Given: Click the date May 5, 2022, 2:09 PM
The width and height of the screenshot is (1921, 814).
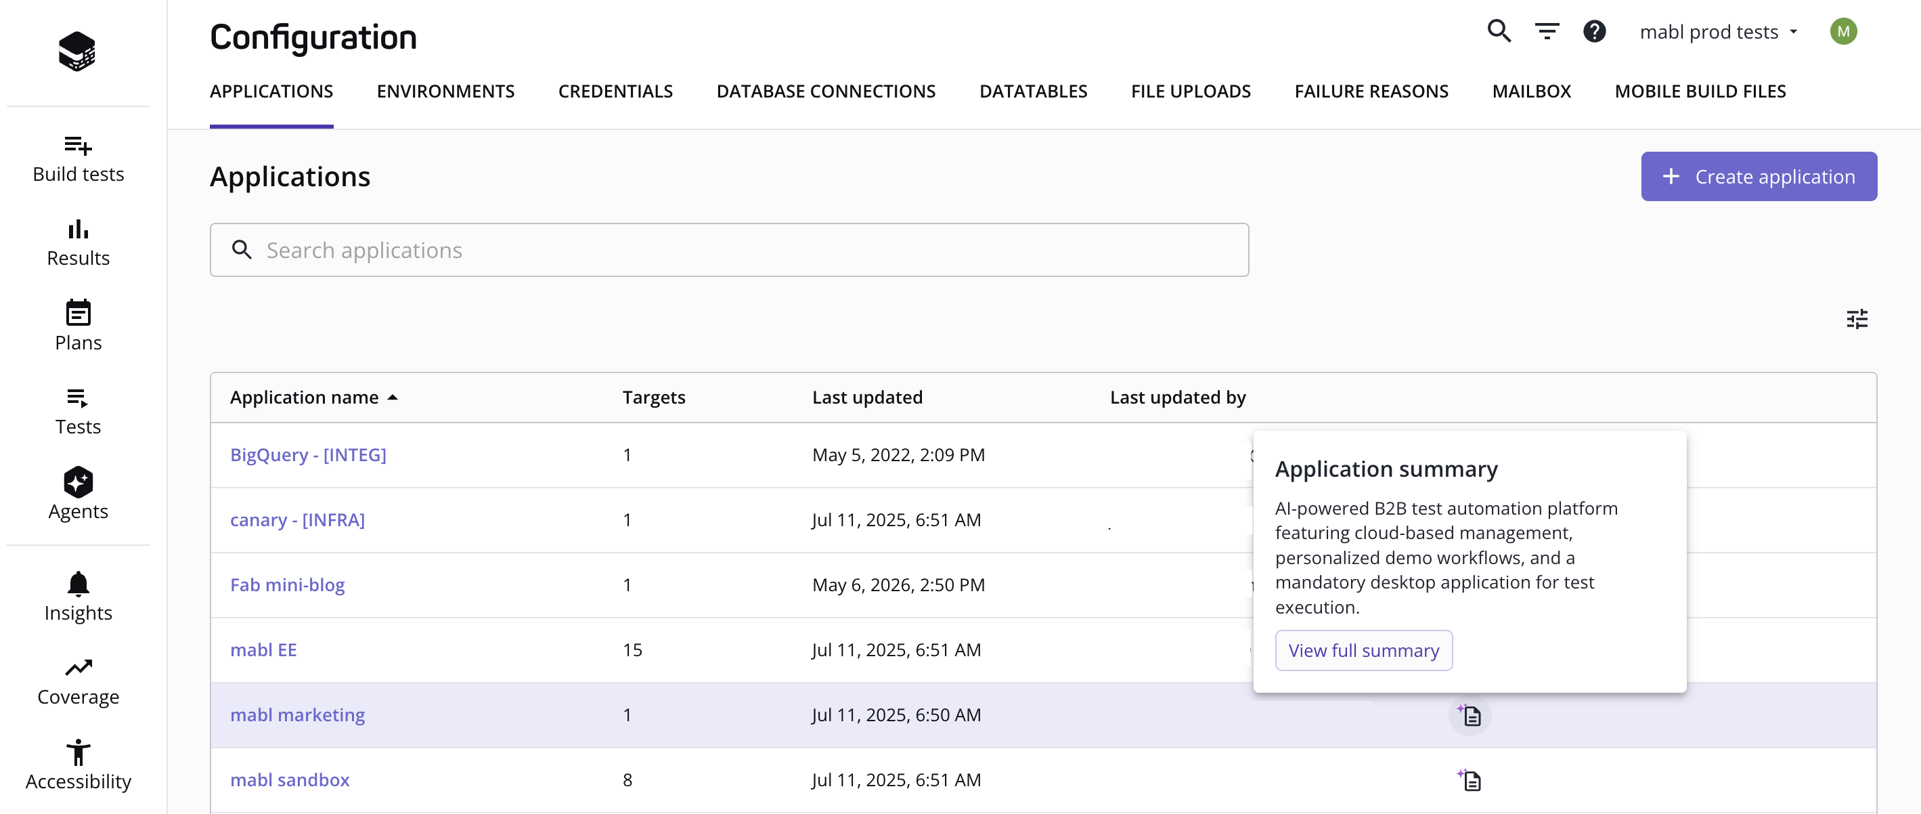Looking at the screenshot, I should pos(899,455).
